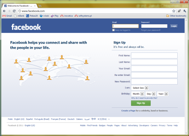This screenshot has width=189, height=136.
Task: Switch language to Español
Action: [x=29, y=119]
